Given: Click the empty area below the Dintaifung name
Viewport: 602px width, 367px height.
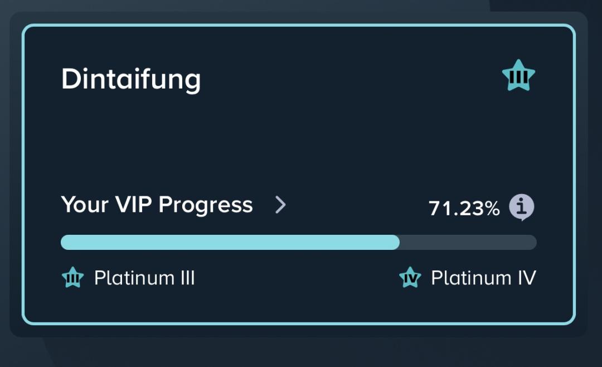Looking at the screenshot, I should [223, 139].
